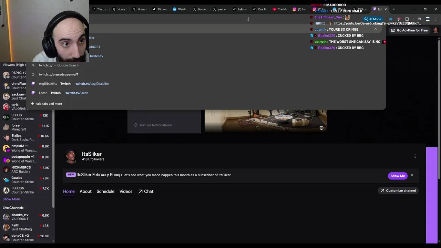441x248 pixels.
Task: Select 'twitch.tv/ - Google Search' suggestion
Action: [206, 65]
